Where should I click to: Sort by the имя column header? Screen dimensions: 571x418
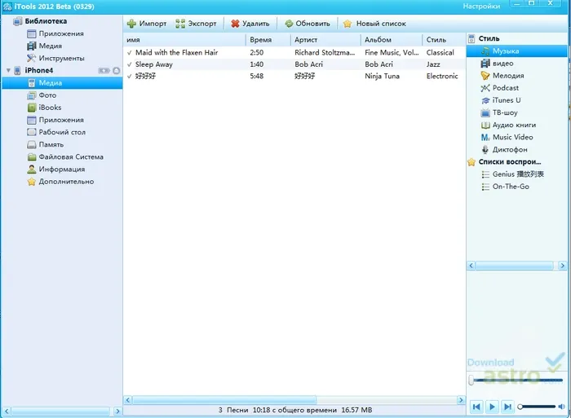click(x=184, y=40)
